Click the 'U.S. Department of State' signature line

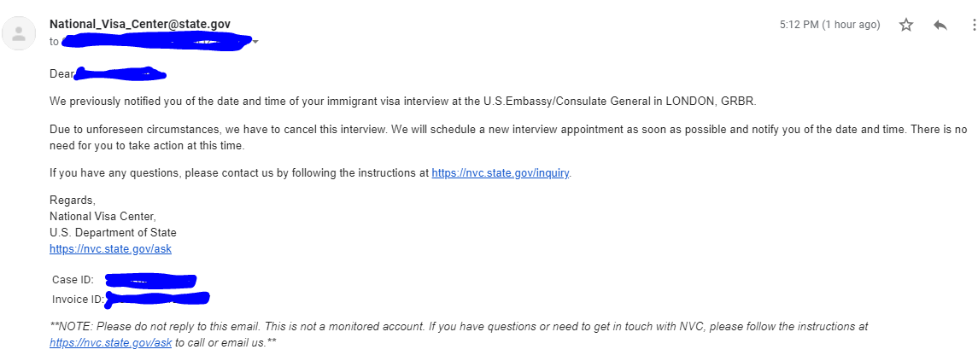click(113, 233)
